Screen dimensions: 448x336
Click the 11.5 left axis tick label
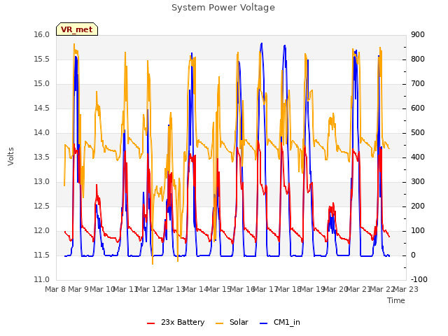pyautogui.click(x=42, y=255)
